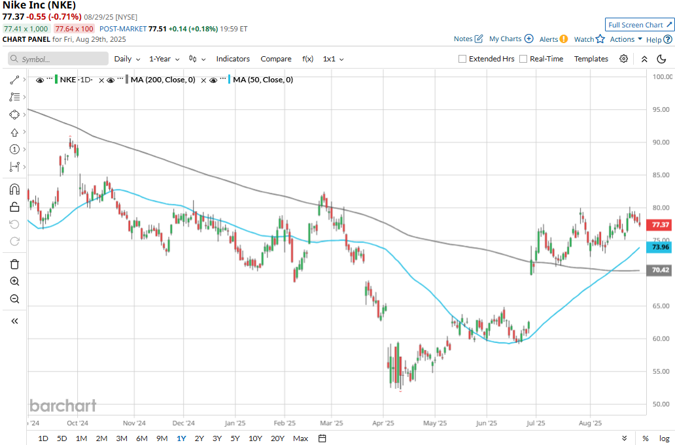
Task: Expand the arrow marker tool submenu arrow
Action: 24,131
